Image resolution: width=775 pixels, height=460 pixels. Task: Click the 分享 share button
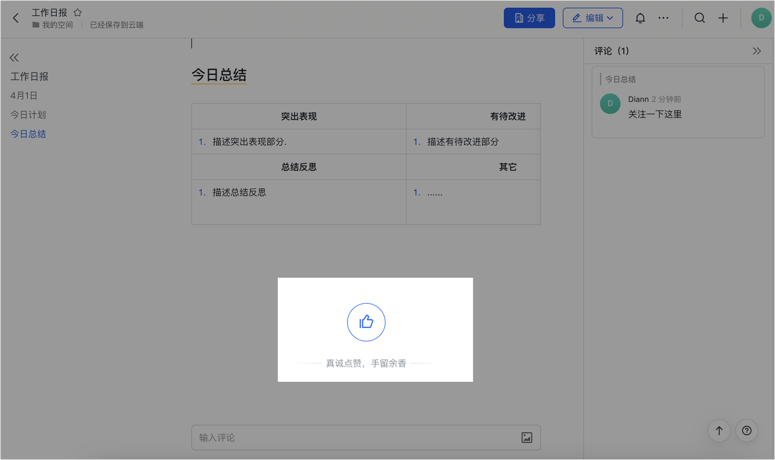click(529, 18)
